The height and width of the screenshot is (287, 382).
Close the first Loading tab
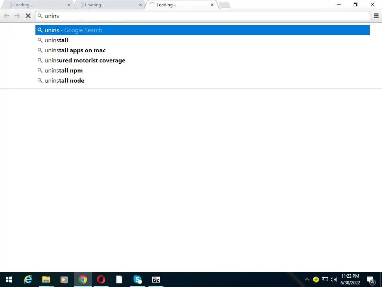coord(69,5)
